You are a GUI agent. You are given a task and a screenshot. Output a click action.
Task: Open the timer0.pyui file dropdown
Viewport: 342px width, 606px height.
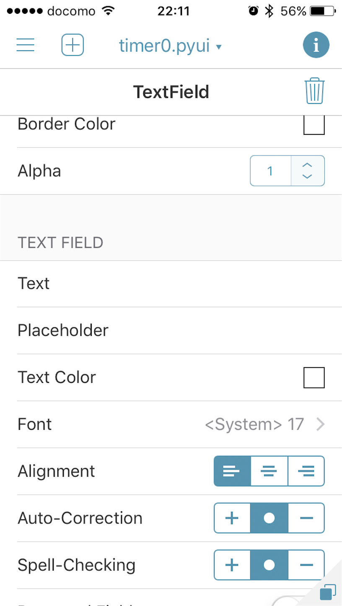point(170,45)
